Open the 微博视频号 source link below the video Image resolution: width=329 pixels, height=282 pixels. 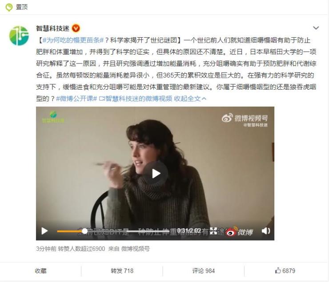point(136,249)
